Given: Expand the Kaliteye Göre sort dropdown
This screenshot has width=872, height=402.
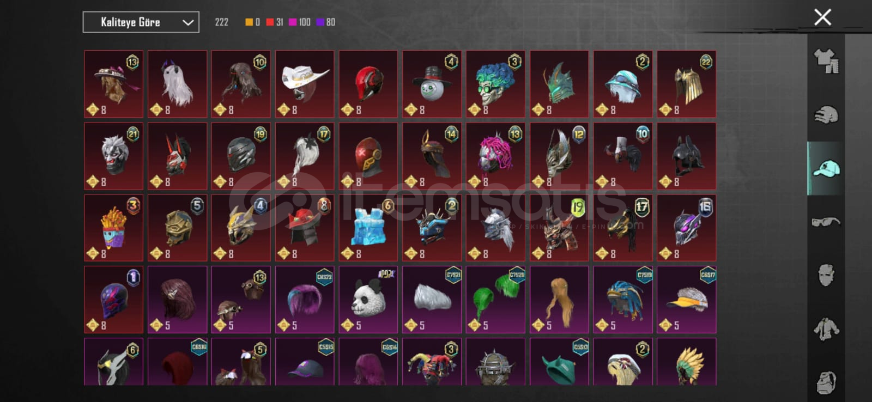Looking at the screenshot, I should (x=141, y=22).
